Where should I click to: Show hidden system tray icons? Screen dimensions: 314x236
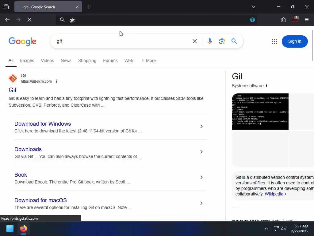pyautogui.click(x=266, y=229)
